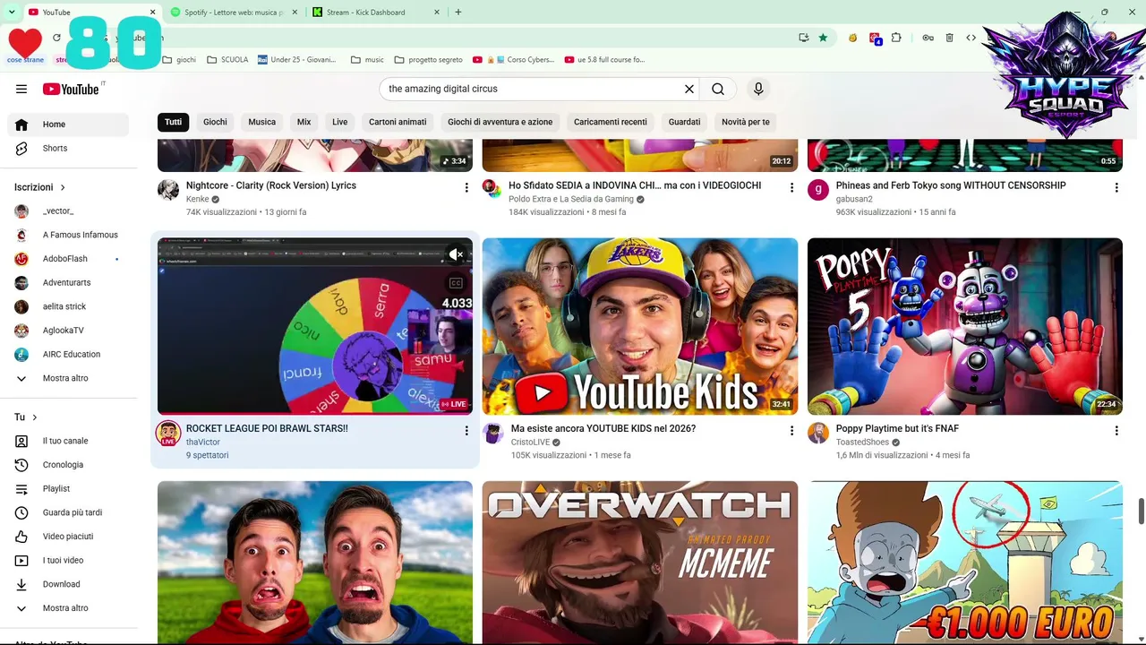Click the bookmark star in address bar

point(823,38)
